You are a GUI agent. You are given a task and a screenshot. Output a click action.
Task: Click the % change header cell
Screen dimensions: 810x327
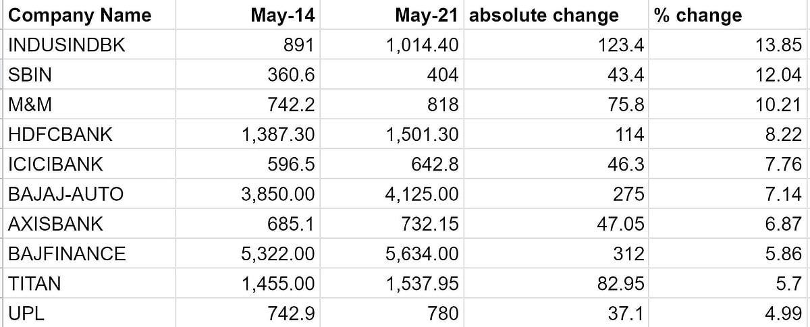698,16
